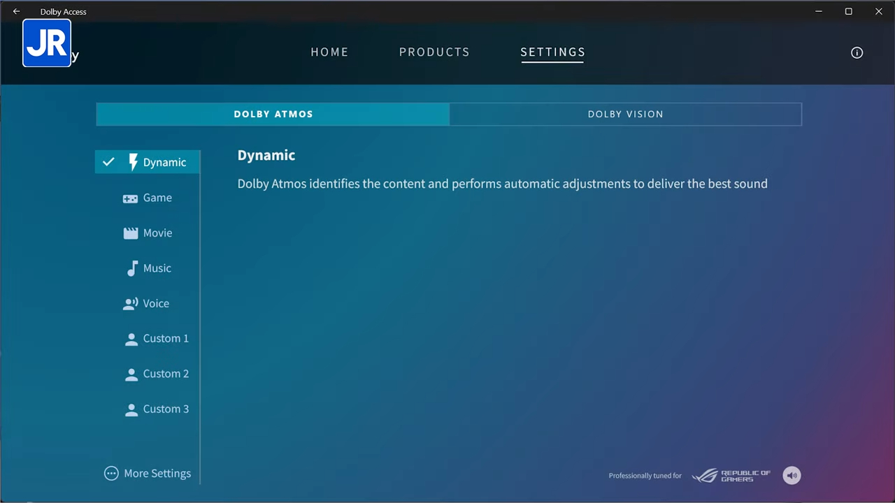Click the Dolby Atmos description sentence
This screenshot has width=895, height=503.
pos(503,184)
